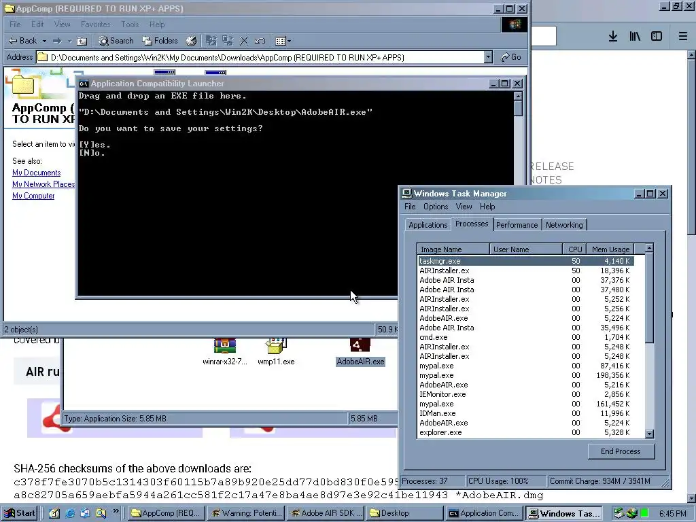Toggle the Folders pane in explorer

click(x=160, y=41)
